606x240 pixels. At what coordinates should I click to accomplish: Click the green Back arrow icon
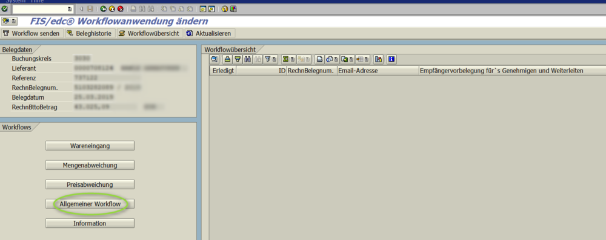coord(103,8)
